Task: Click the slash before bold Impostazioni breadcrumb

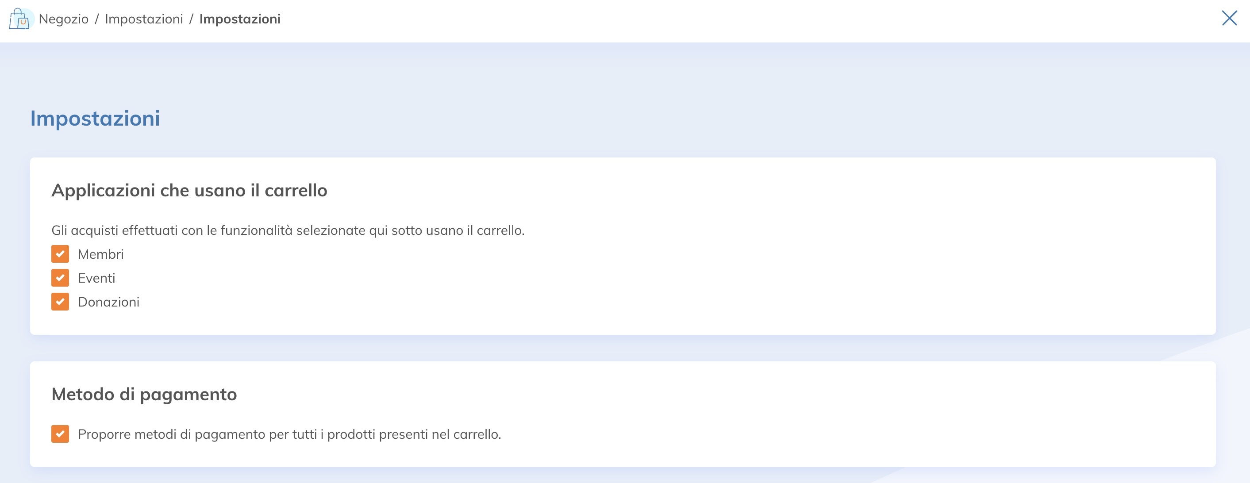Action: (191, 19)
